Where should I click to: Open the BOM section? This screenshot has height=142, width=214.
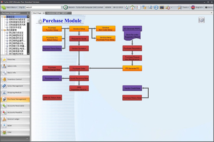(15, 126)
